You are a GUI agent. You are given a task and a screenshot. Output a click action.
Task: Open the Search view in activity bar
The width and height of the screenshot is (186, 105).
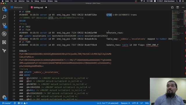pos(4,17)
